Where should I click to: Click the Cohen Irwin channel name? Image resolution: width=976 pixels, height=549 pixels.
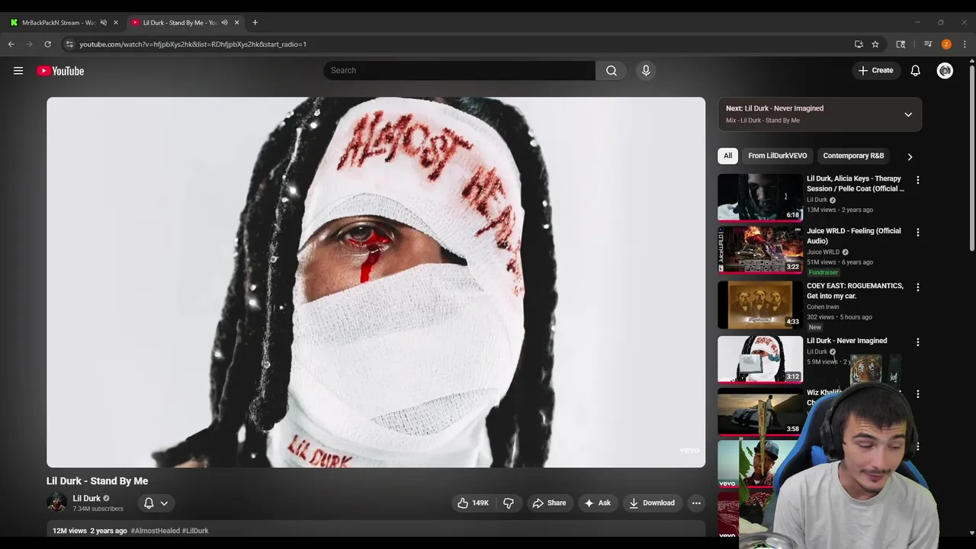[x=823, y=307]
